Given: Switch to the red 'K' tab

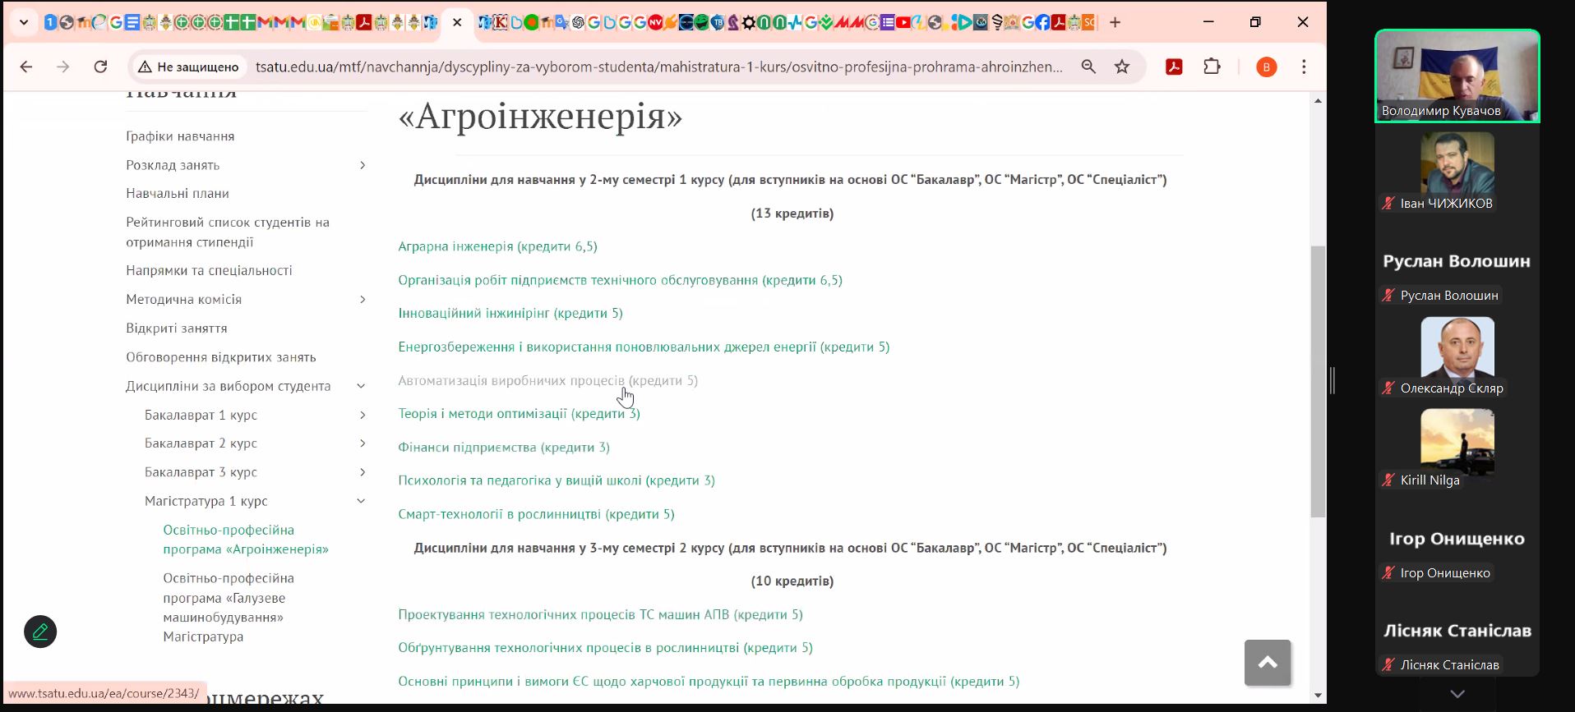Looking at the screenshot, I should click(501, 22).
